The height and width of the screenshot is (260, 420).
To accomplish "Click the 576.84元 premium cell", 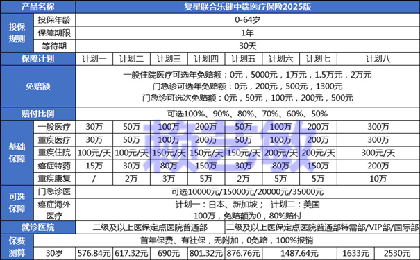I will click(x=94, y=253).
